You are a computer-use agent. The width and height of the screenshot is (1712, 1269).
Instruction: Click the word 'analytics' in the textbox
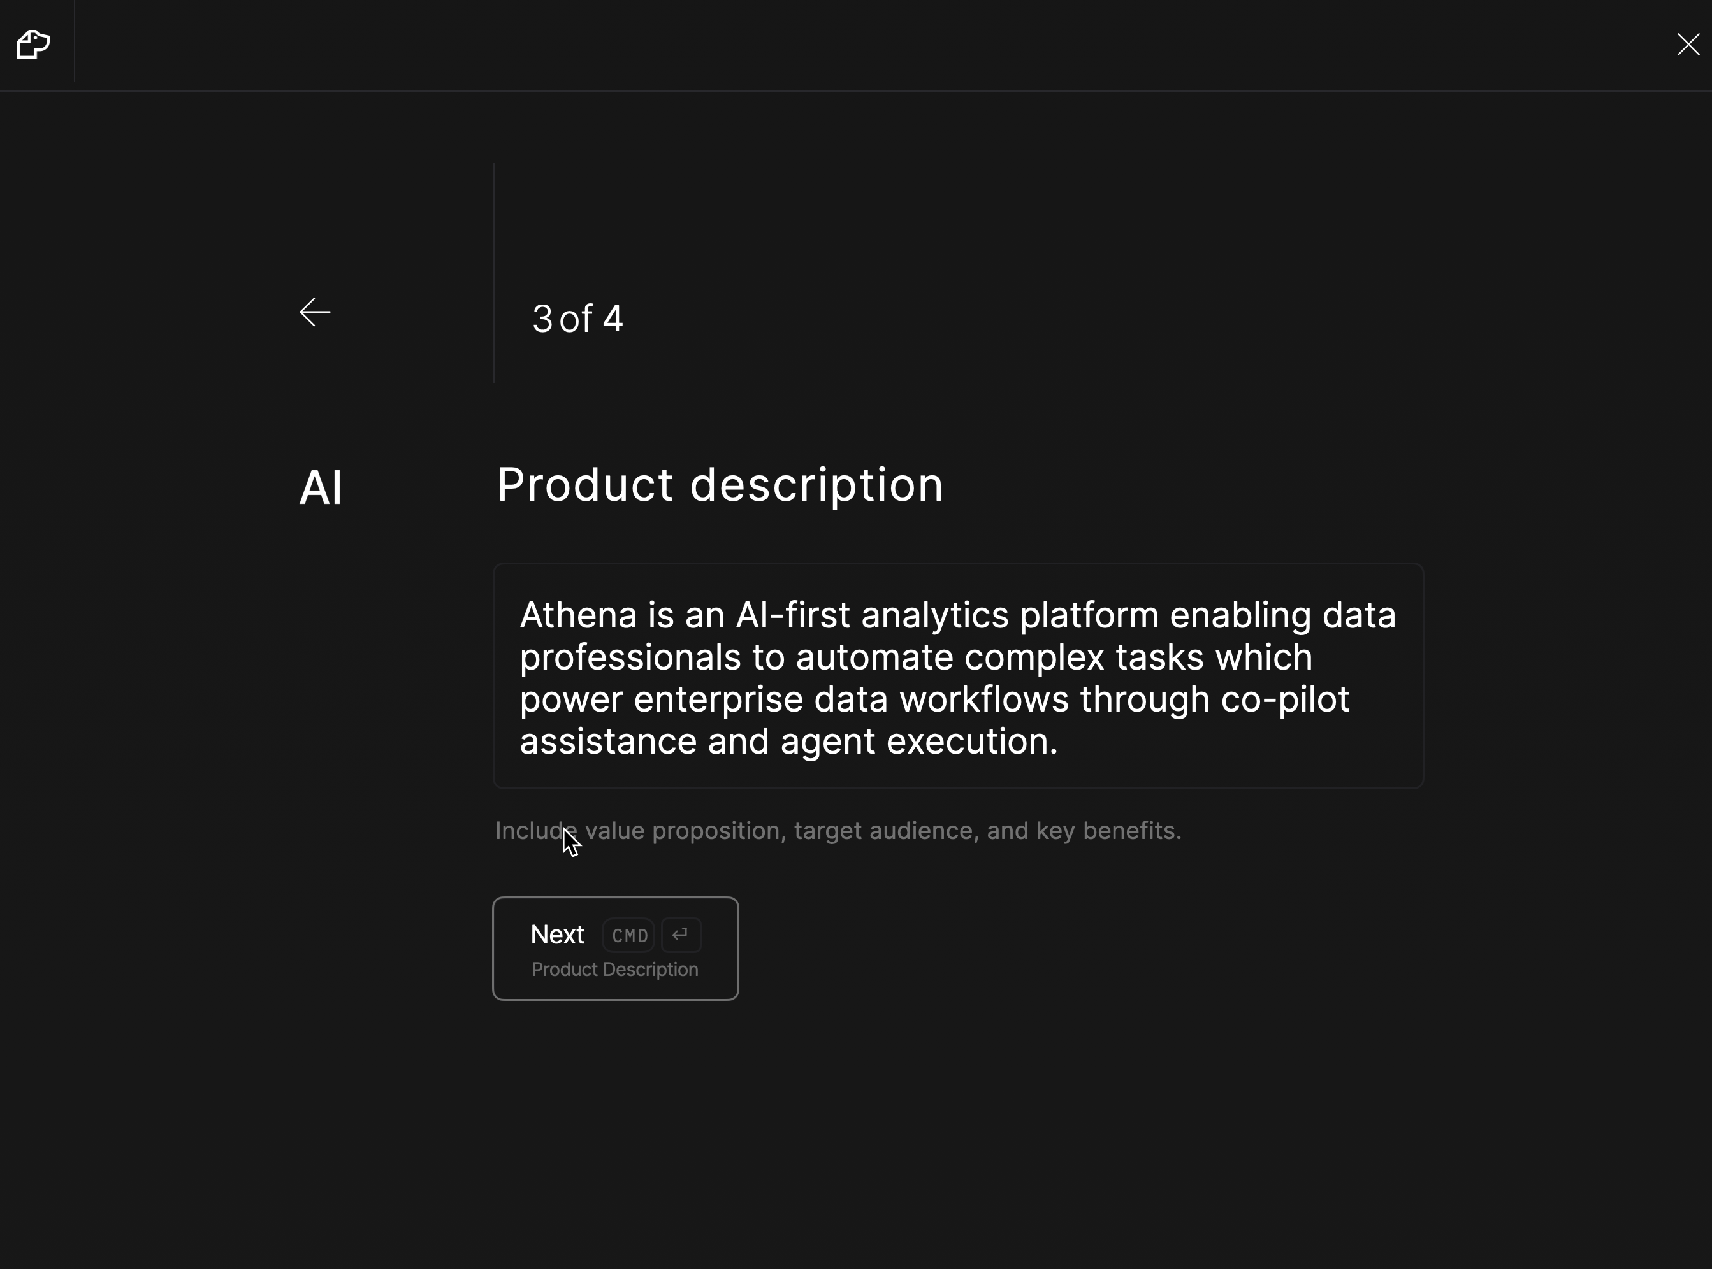934,615
